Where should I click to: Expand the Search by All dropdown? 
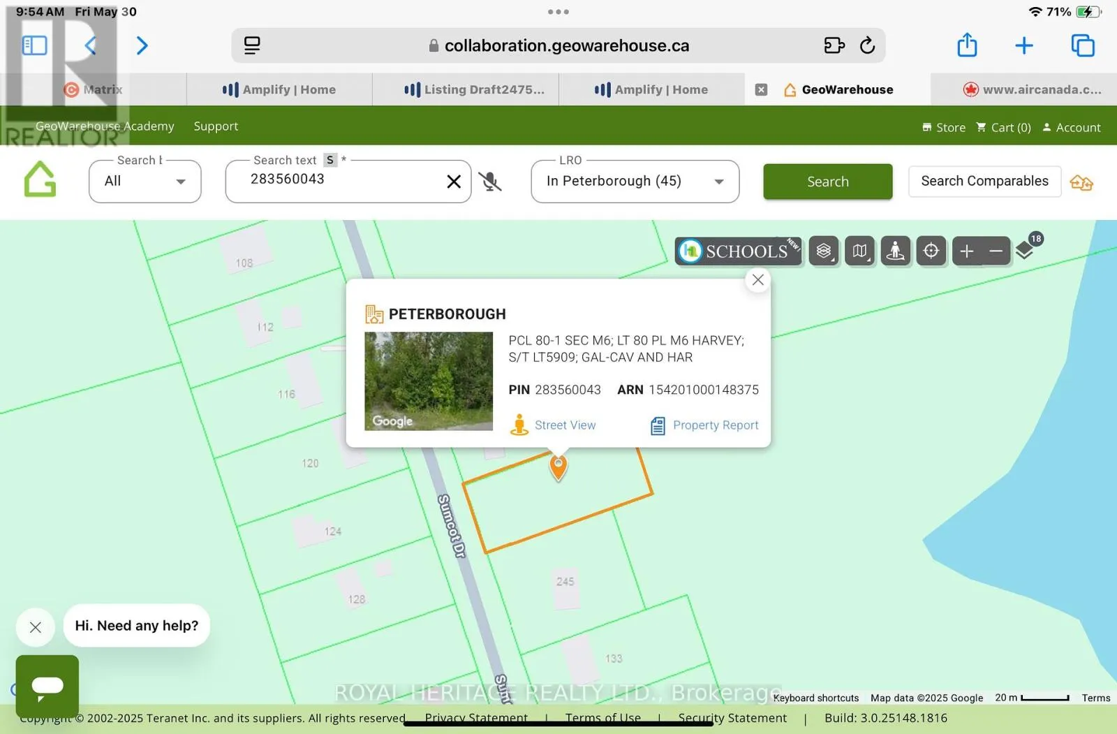click(x=145, y=182)
